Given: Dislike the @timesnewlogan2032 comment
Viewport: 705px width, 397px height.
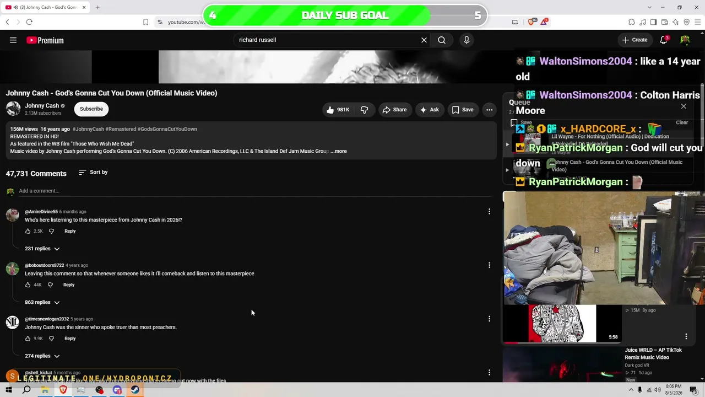Looking at the screenshot, I should 51,339.
